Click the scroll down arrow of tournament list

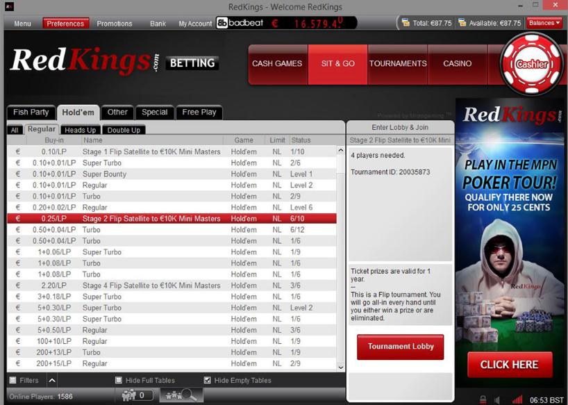coord(340,367)
